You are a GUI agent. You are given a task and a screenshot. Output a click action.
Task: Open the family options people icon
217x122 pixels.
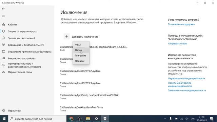tap(4, 72)
